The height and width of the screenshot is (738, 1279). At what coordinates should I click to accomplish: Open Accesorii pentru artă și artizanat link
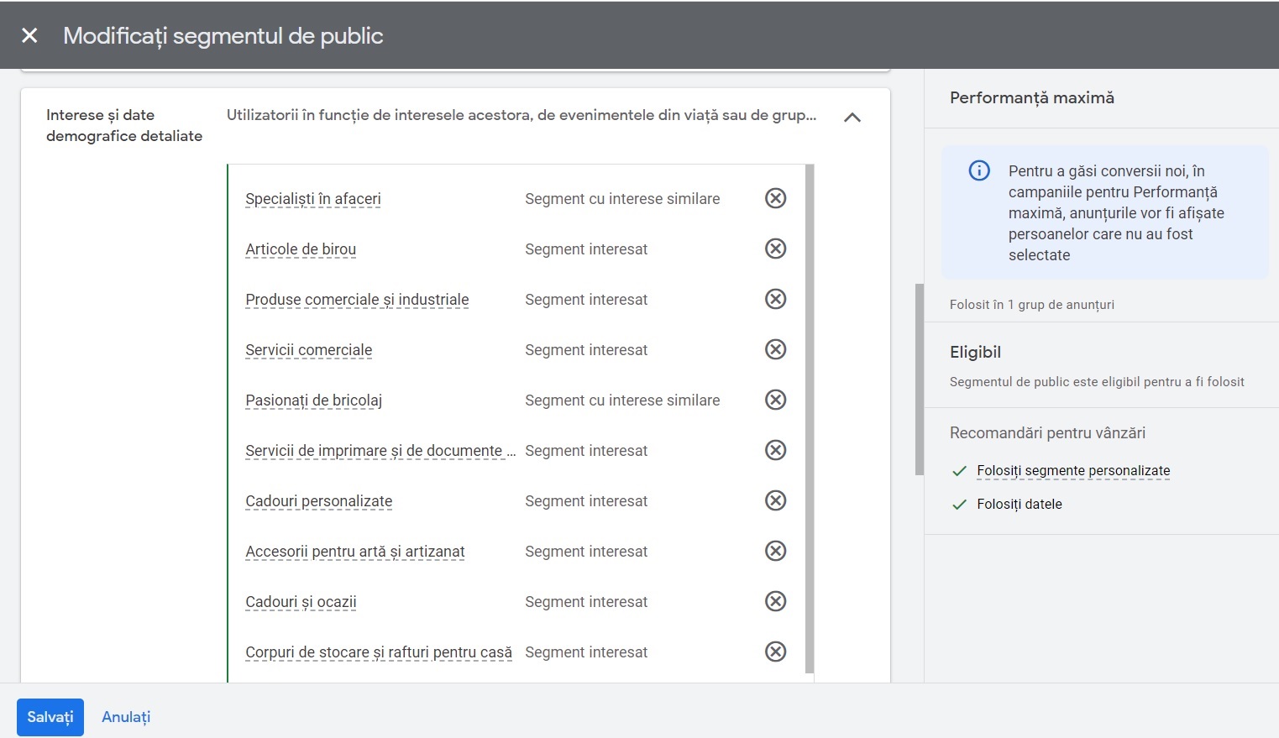[x=355, y=552]
